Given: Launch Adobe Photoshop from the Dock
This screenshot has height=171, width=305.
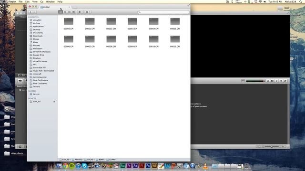Looking at the screenshot, I should click(x=148, y=166).
